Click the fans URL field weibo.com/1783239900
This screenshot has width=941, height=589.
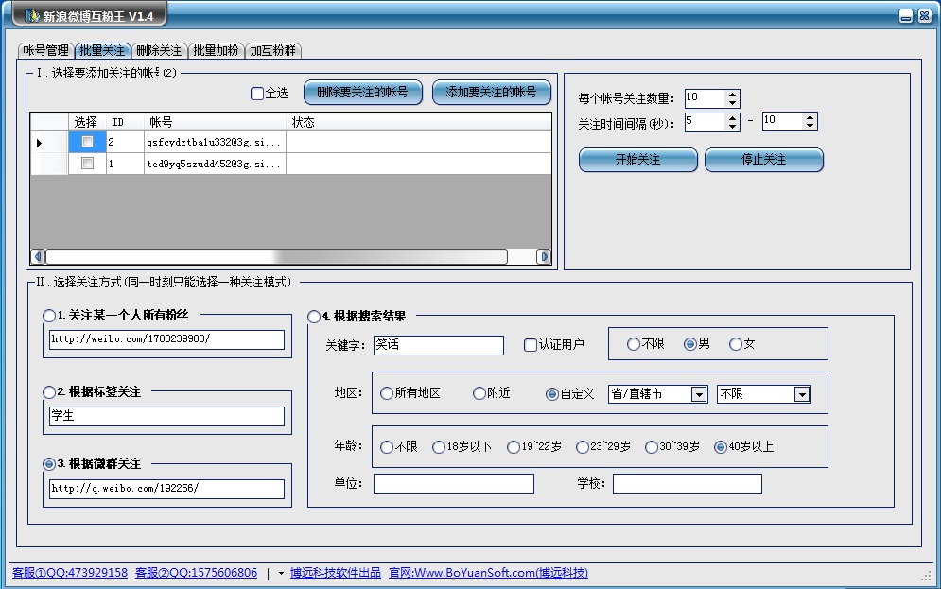tap(166, 339)
